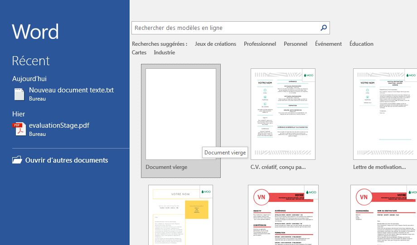Choose the Personnel suggested search
Viewport: 417px width, 245px height.
(296, 44)
